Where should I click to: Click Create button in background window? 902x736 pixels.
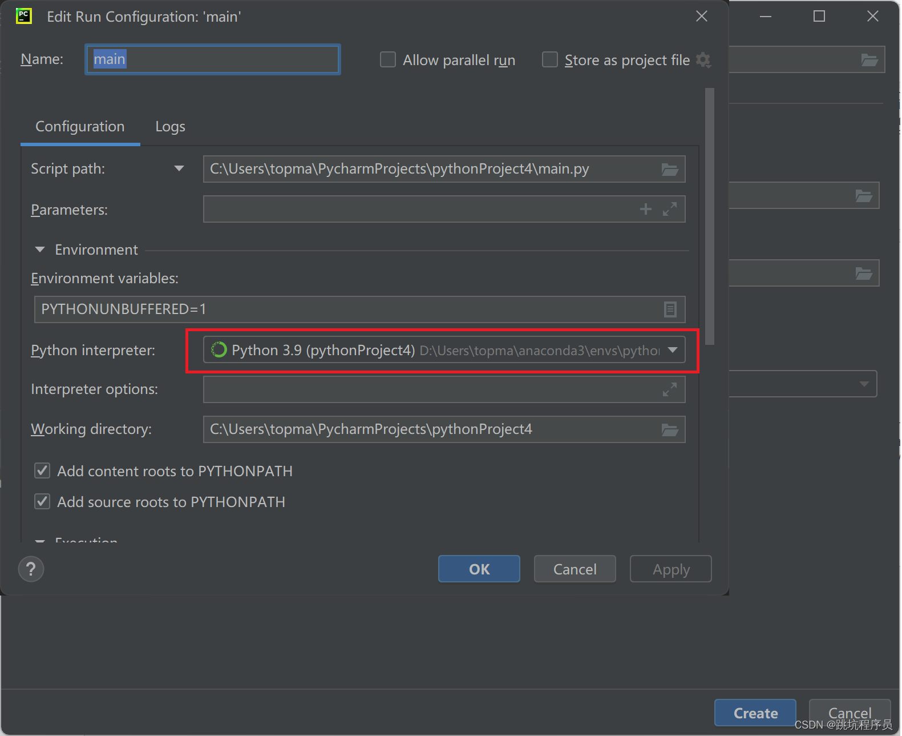755,713
